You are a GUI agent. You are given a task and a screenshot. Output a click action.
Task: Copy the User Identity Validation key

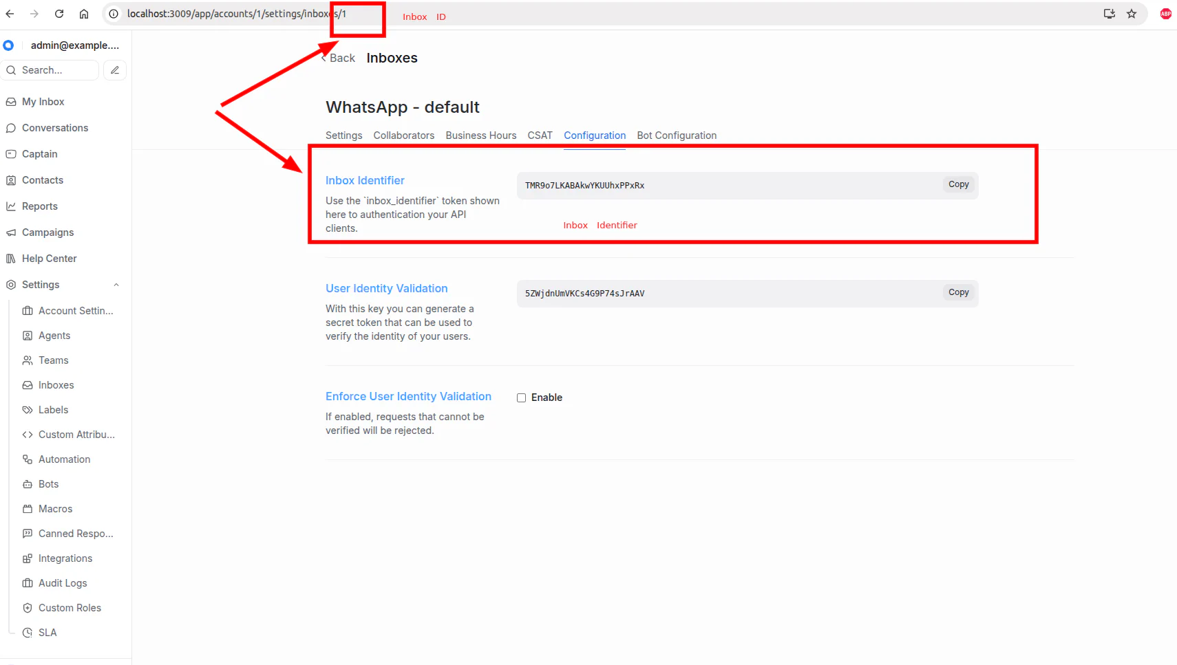tap(958, 292)
